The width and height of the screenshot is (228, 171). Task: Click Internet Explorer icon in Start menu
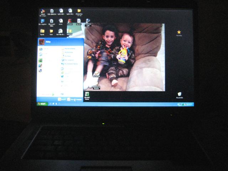click(x=41, y=49)
